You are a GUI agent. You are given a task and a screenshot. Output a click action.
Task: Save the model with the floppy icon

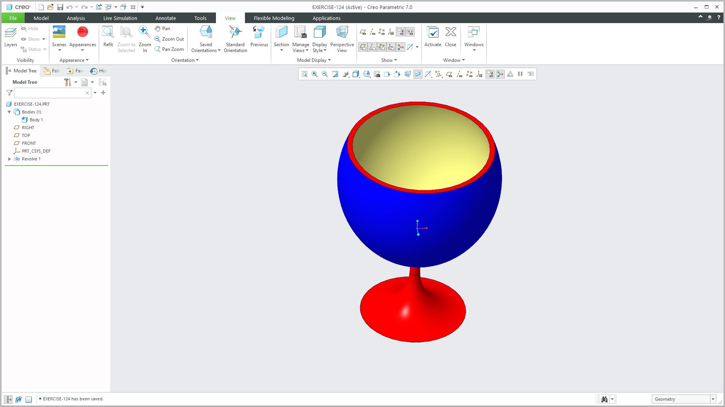(x=60, y=7)
